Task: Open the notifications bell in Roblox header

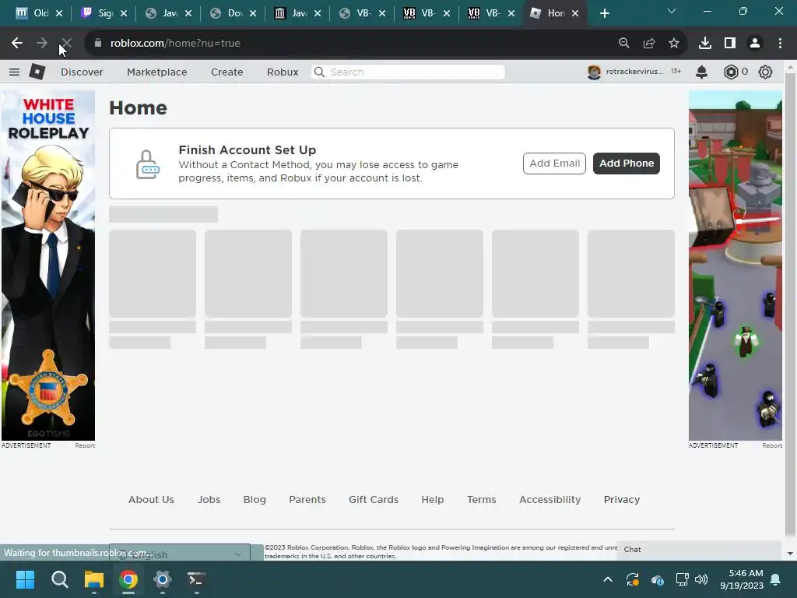Action: tap(701, 72)
